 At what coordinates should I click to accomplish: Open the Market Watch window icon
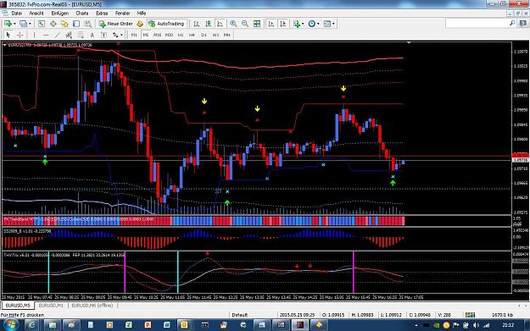click(x=42, y=24)
